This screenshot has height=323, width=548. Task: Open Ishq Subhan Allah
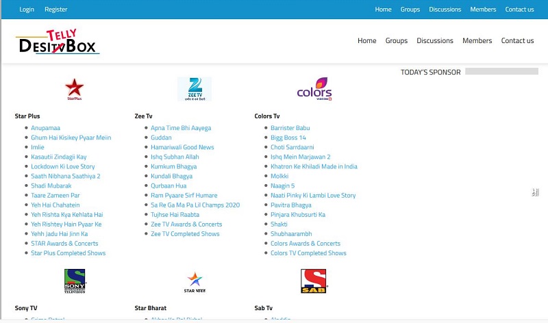coord(175,157)
